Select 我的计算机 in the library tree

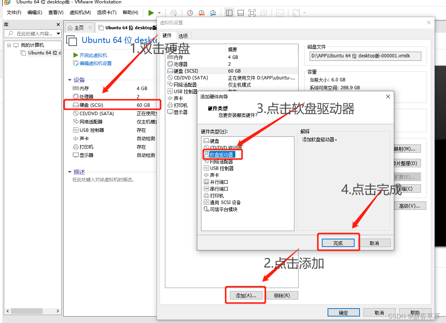point(32,45)
